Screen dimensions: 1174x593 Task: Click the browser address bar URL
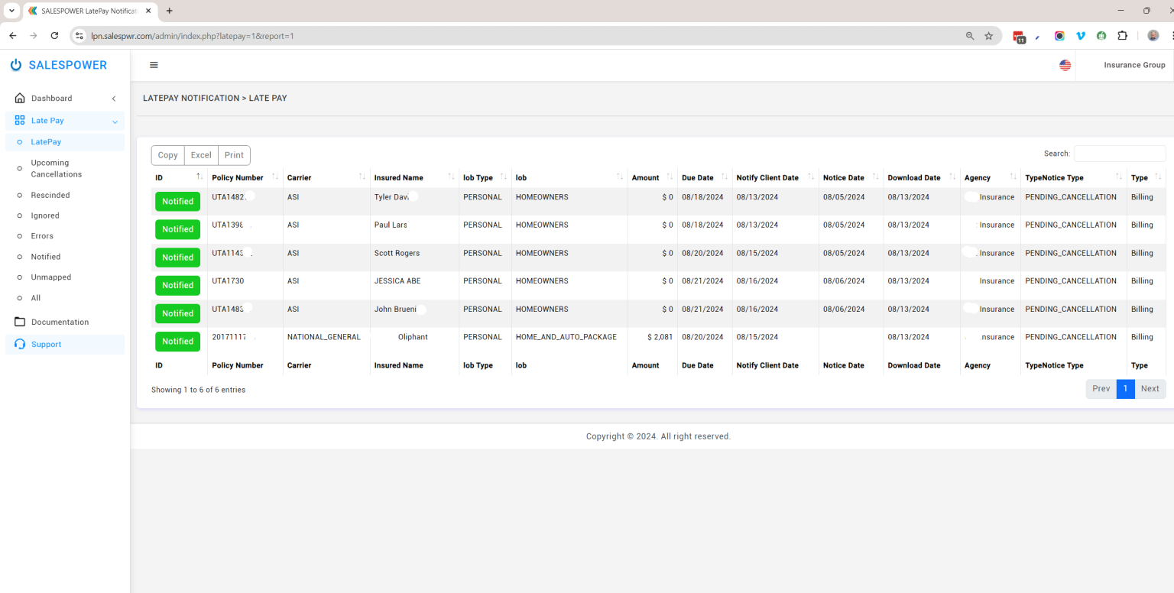tap(193, 36)
